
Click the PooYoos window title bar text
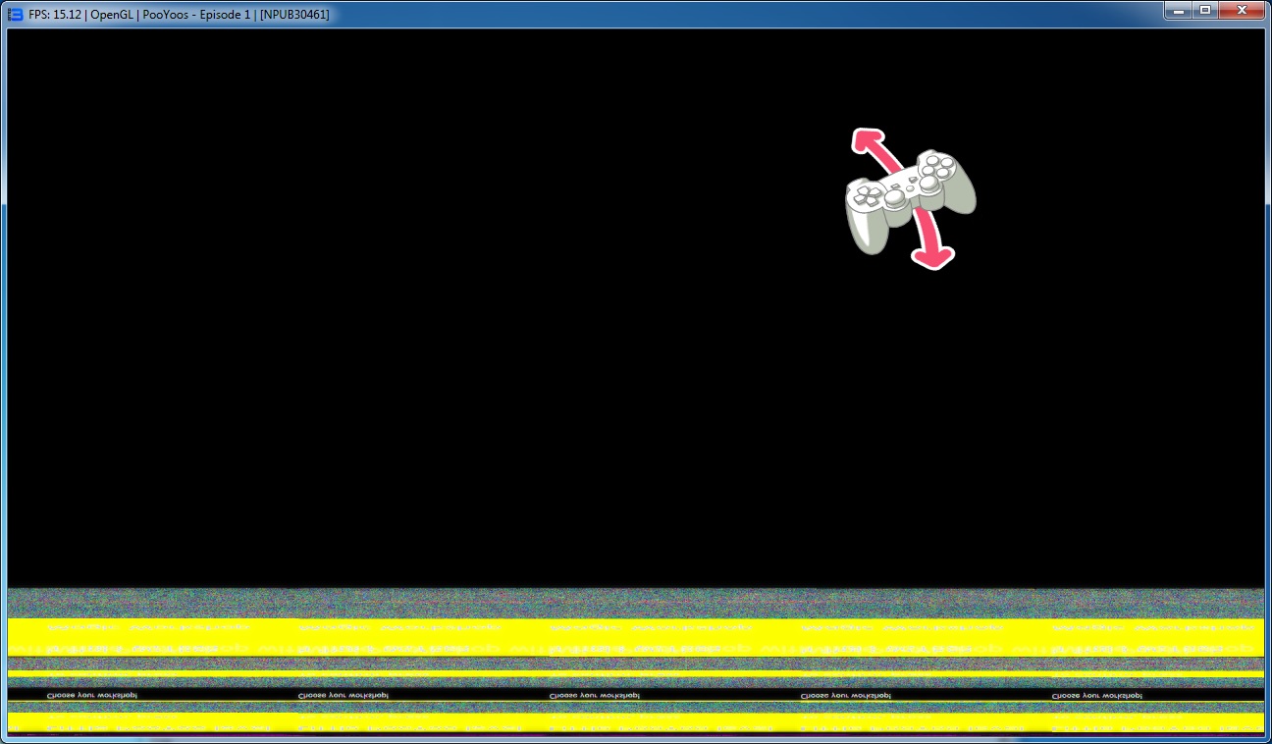(x=179, y=14)
